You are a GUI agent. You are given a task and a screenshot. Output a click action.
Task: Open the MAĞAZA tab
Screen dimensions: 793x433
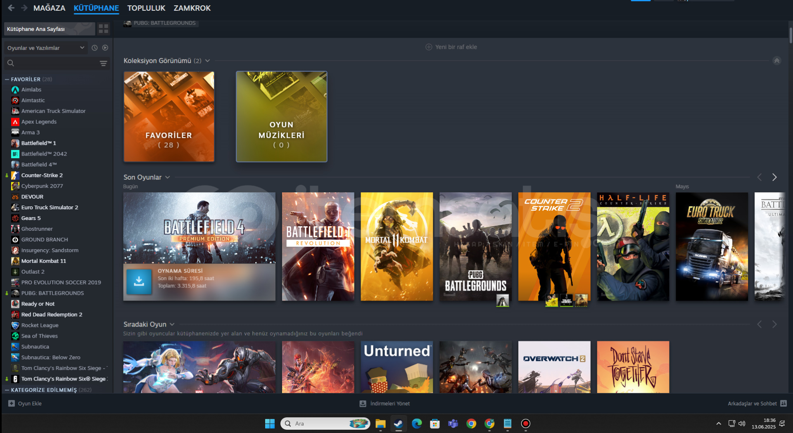[49, 8]
